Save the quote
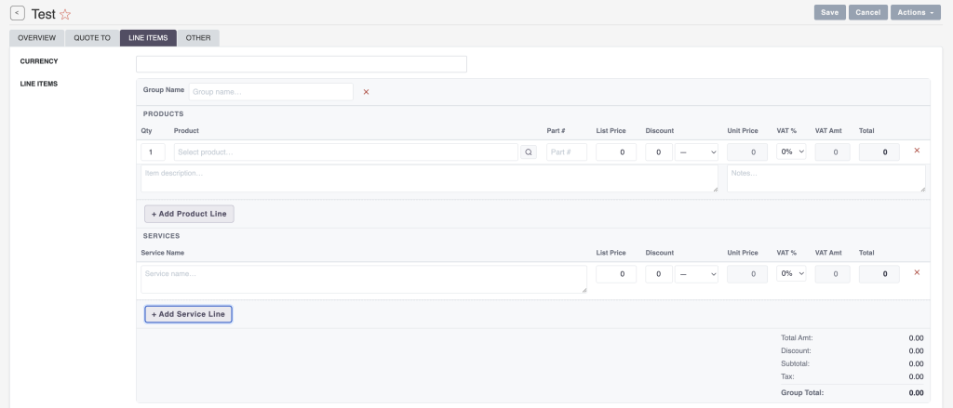Screen dimensions: 953x408 [829, 13]
